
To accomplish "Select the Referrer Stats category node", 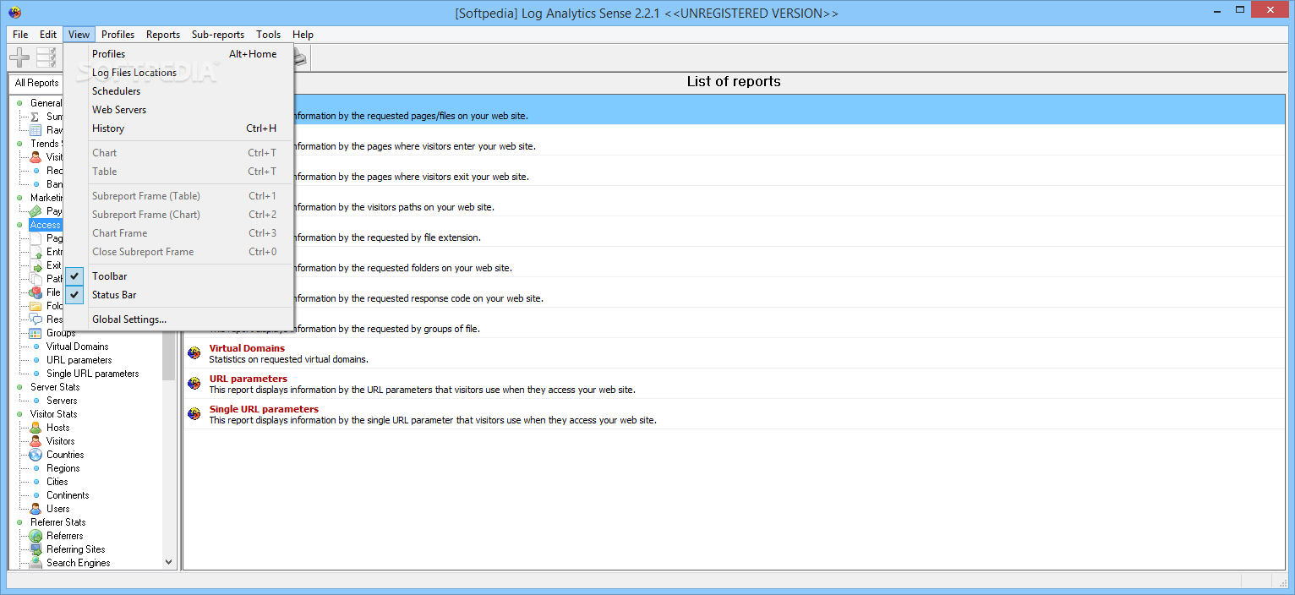I will click(x=58, y=522).
